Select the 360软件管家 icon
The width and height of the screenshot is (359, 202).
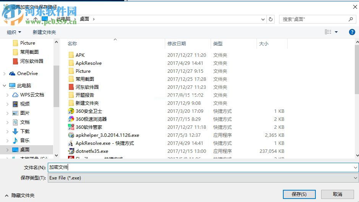71,127
